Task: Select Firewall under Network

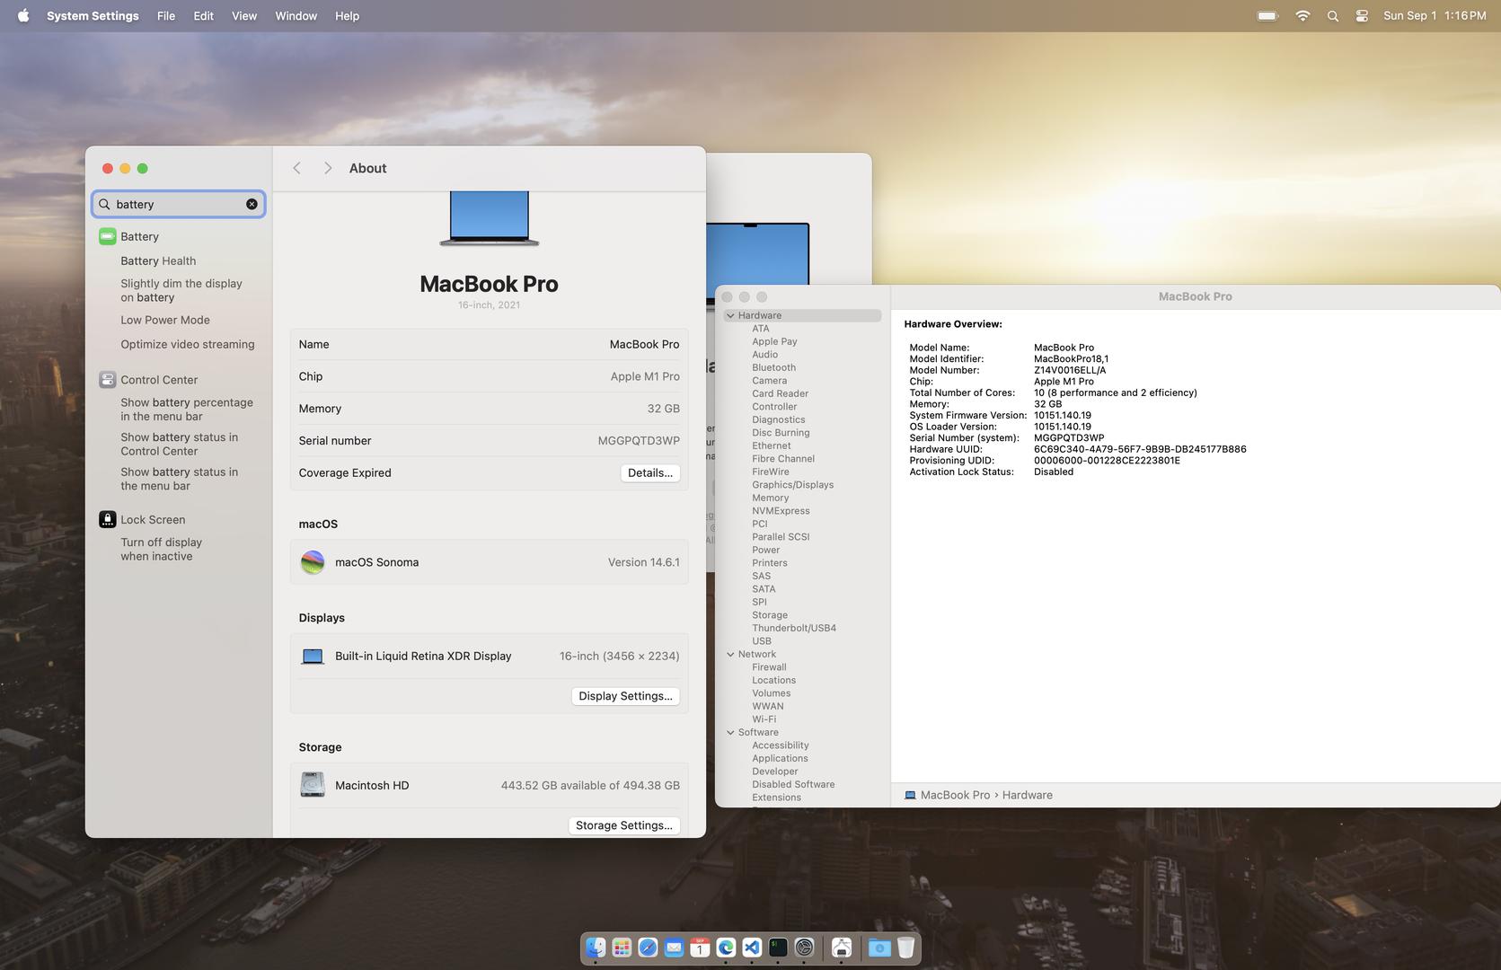Action: (769, 667)
